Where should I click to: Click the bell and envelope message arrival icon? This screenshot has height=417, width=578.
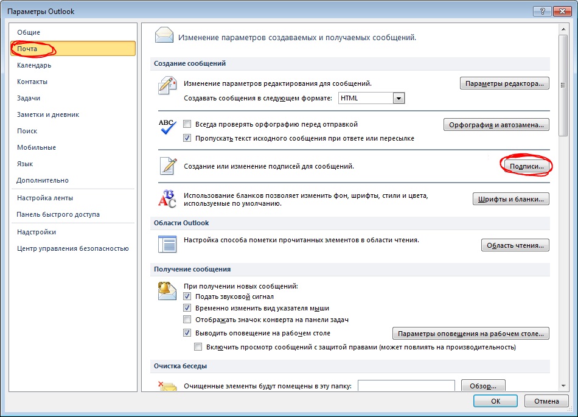click(x=167, y=291)
